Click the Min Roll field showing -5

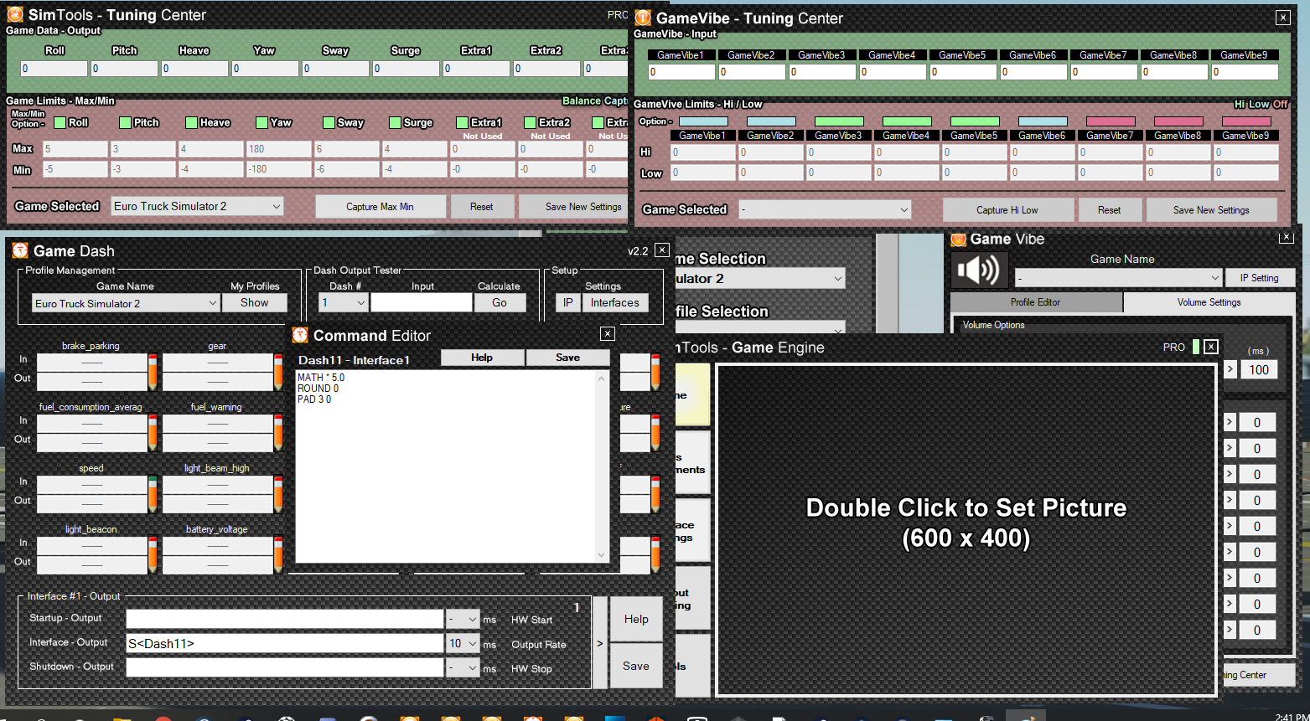[75, 169]
